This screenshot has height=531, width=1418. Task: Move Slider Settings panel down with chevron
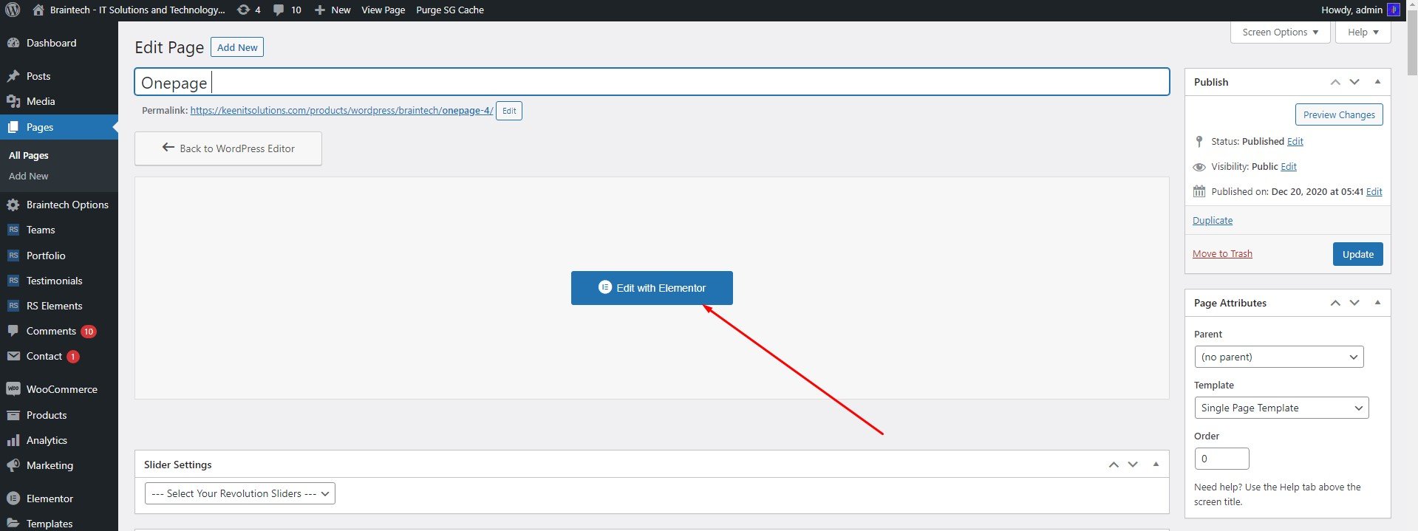tap(1133, 465)
